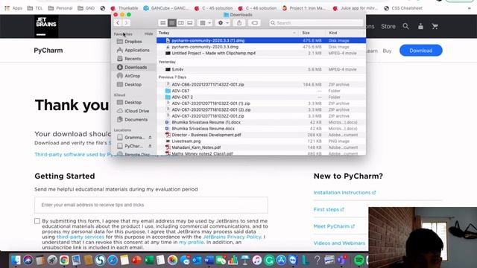Open Microsoft Excel from the Dock

click(148, 260)
